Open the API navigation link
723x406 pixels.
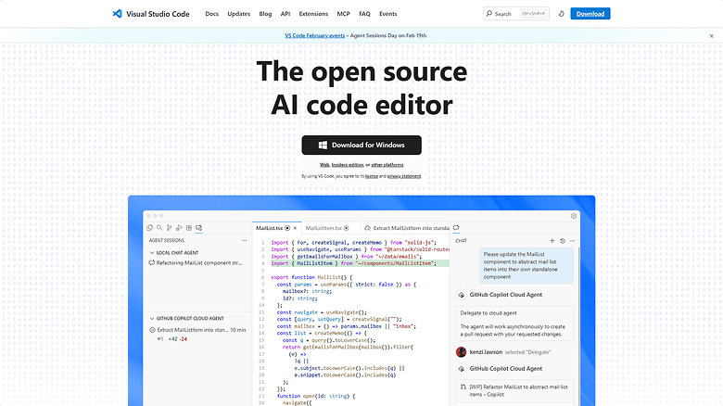[x=285, y=14]
